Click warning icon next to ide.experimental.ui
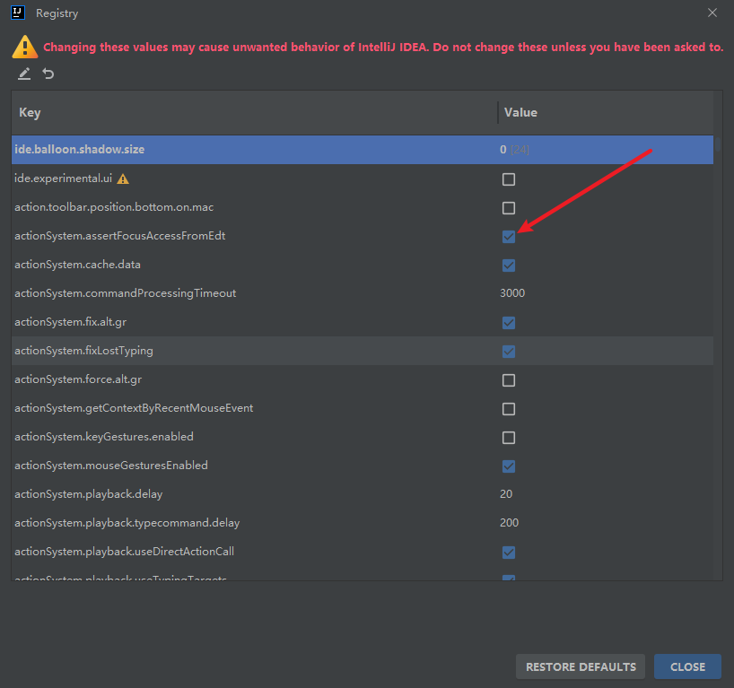Screen dimensions: 734x688 [x=123, y=179]
